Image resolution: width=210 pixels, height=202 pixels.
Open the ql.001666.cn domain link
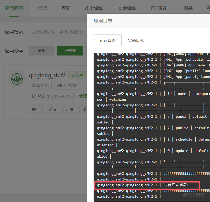54,96
